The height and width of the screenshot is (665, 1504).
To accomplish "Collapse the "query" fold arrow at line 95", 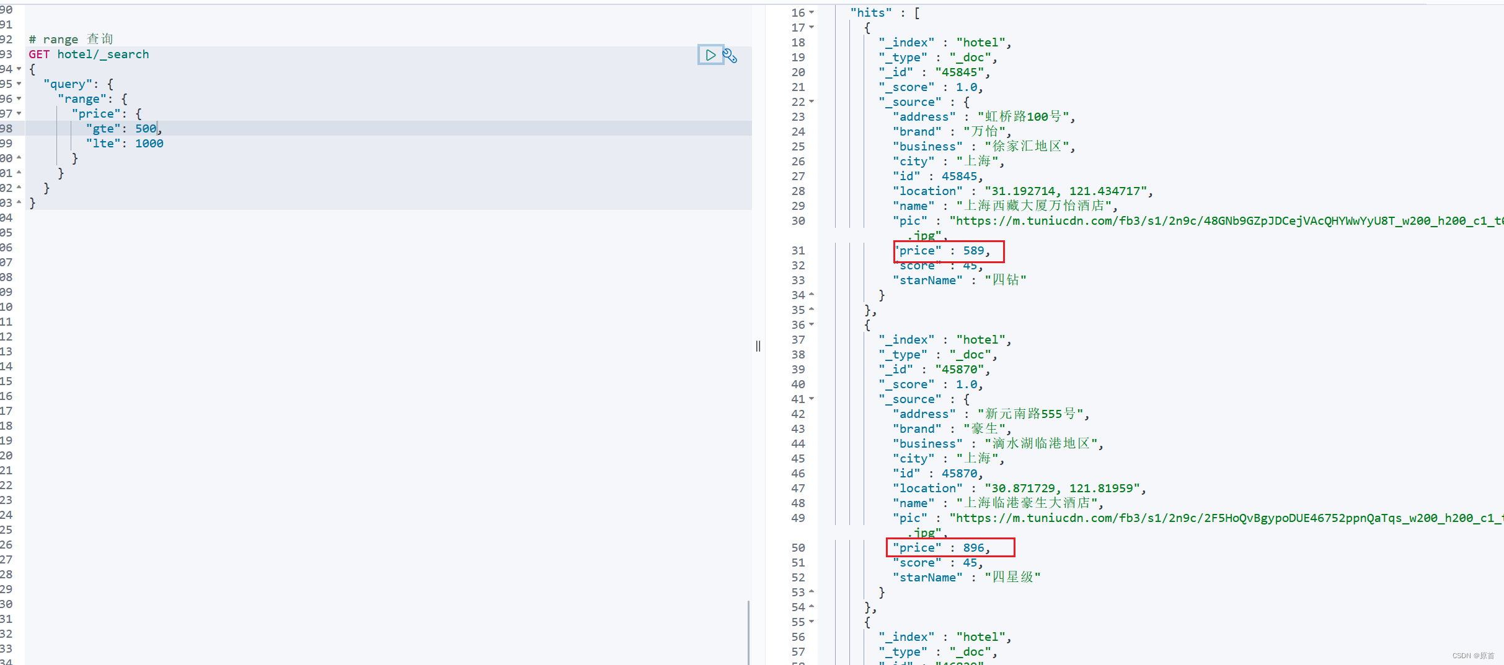I will click(x=19, y=84).
